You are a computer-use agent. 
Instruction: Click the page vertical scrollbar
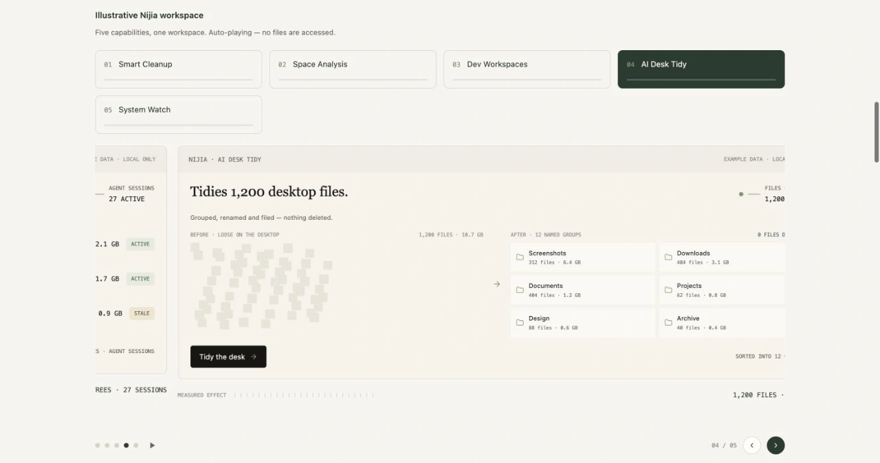point(876,132)
